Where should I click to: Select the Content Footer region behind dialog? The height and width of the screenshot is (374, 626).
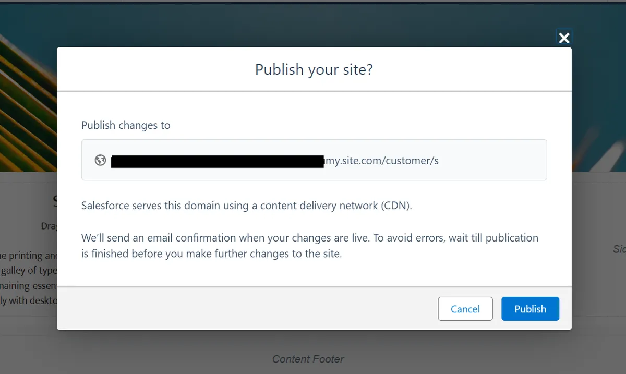(x=308, y=359)
